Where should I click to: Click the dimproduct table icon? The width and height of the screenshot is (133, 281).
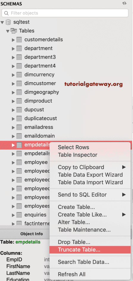(19, 101)
